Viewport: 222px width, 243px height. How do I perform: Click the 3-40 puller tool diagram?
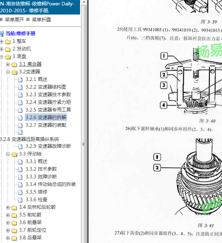[191, 81]
